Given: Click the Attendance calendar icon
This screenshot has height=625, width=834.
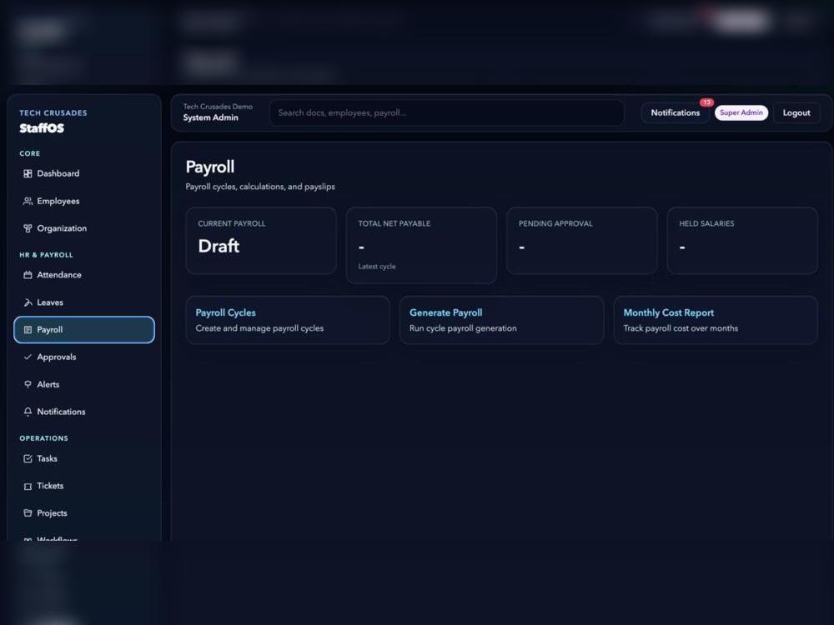Looking at the screenshot, I should tap(28, 275).
